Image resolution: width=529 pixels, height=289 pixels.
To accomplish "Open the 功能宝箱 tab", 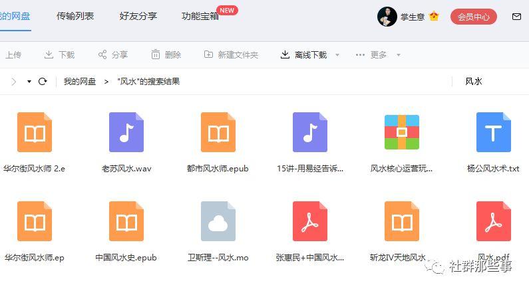I will point(200,16).
